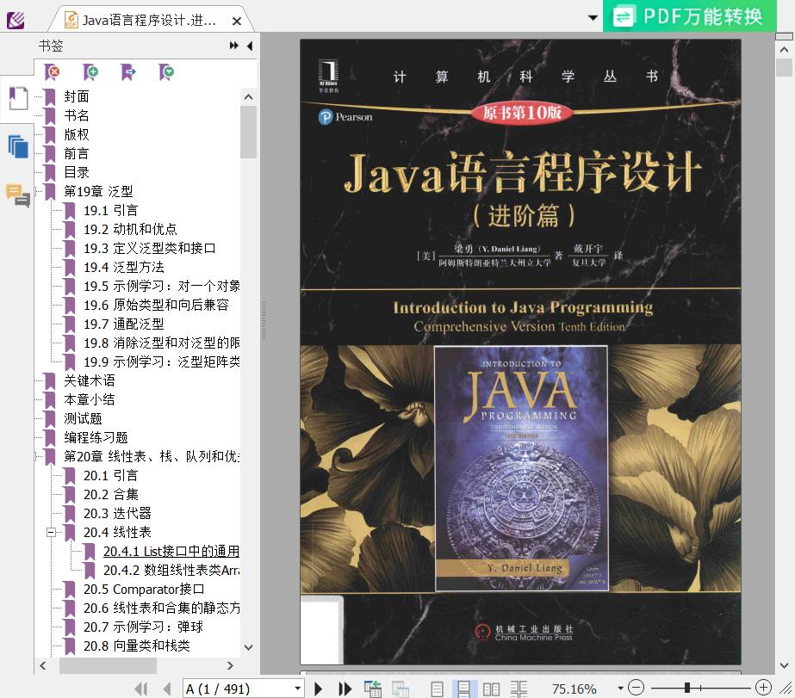Open the 目录 bookmark
This screenshot has width=795, height=698.
pyautogui.click(x=77, y=173)
